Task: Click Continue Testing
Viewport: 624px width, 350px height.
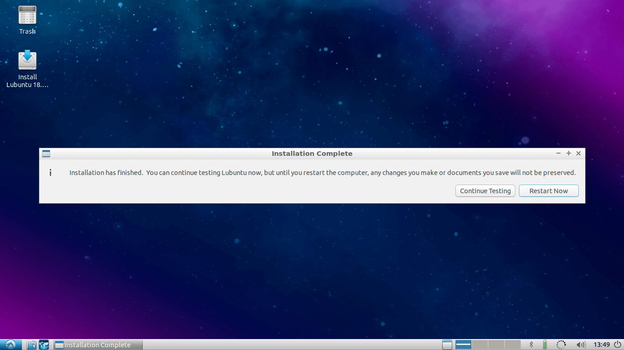Action: click(485, 190)
